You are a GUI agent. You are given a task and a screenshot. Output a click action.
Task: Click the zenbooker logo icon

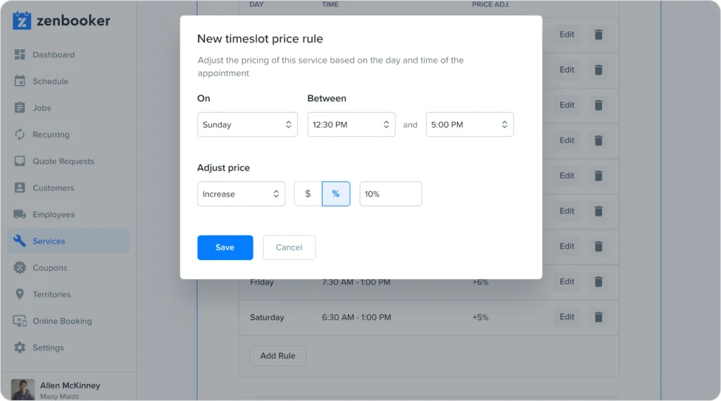click(x=22, y=20)
